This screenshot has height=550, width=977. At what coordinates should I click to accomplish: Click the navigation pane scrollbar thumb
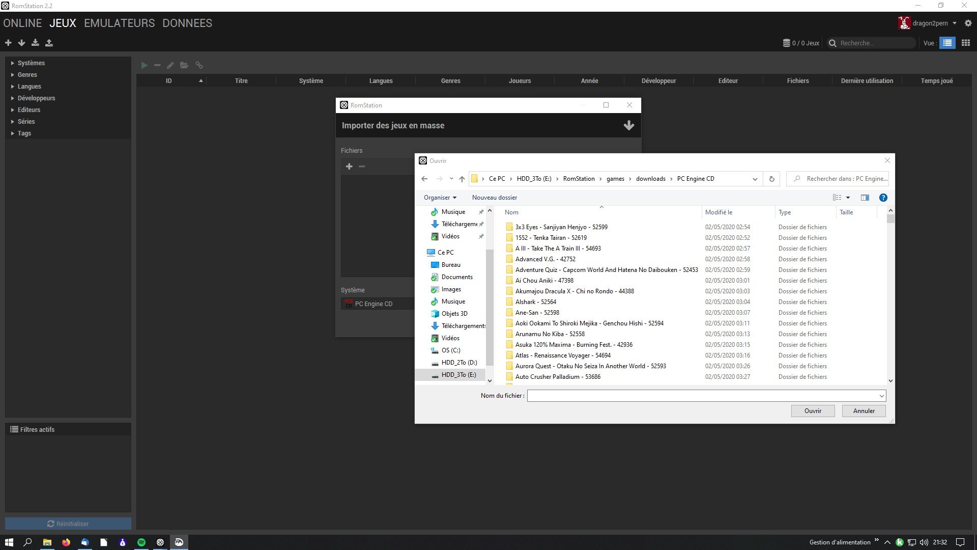click(x=490, y=308)
